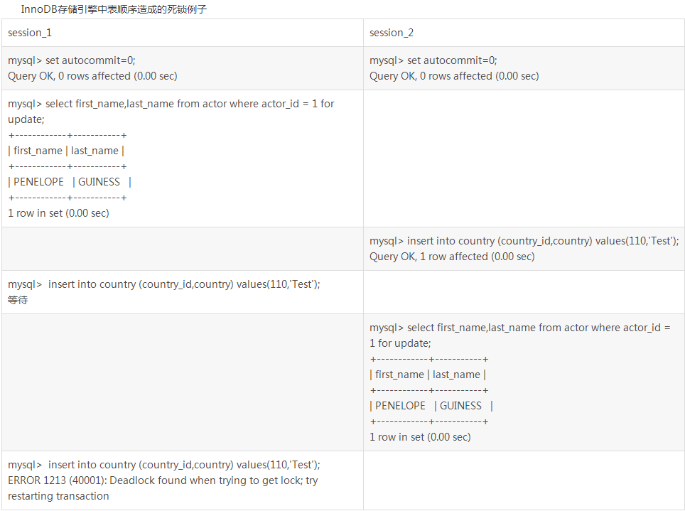Image resolution: width=685 pixels, height=511 pixels.
Task: Click session_1 set autocommit=0 command
Action: (72, 60)
